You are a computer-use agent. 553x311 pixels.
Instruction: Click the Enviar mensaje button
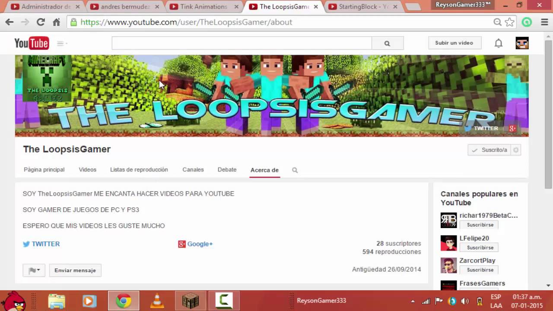pyautogui.click(x=75, y=270)
